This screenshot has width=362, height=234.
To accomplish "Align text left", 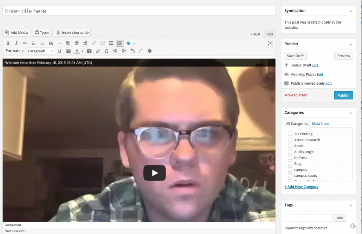I will (x=68, y=43).
